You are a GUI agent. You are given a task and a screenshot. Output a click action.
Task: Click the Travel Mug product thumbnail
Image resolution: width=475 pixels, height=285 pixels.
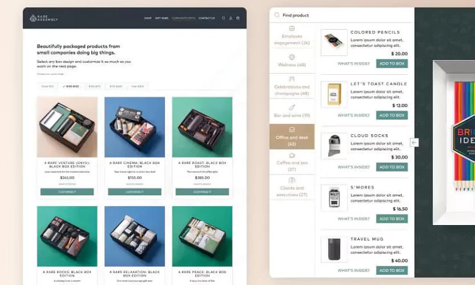pyautogui.click(x=334, y=249)
